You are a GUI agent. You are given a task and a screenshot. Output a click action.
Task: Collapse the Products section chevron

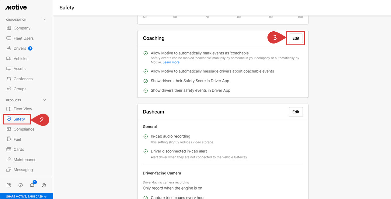[x=44, y=100]
